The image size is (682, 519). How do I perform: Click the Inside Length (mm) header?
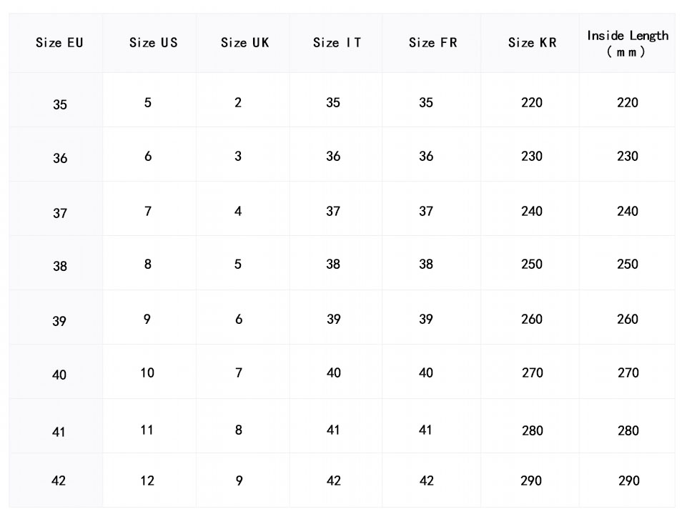(x=628, y=44)
